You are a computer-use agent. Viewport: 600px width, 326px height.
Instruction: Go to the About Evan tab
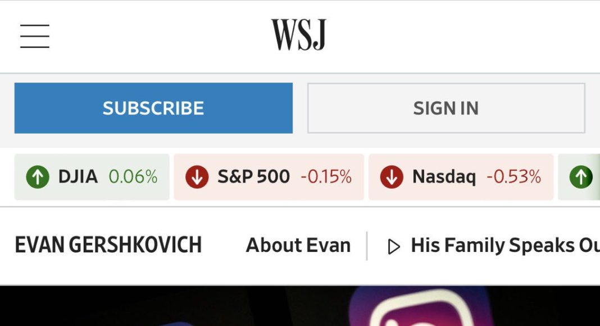pos(298,245)
